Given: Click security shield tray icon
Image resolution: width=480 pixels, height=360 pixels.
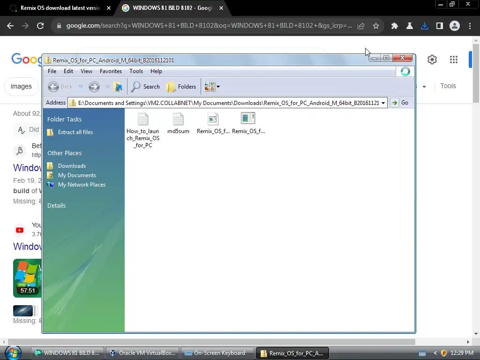Looking at the screenshot, I should click(444, 353).
